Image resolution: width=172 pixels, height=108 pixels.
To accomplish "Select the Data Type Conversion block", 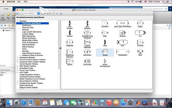I will pos(123,24).
